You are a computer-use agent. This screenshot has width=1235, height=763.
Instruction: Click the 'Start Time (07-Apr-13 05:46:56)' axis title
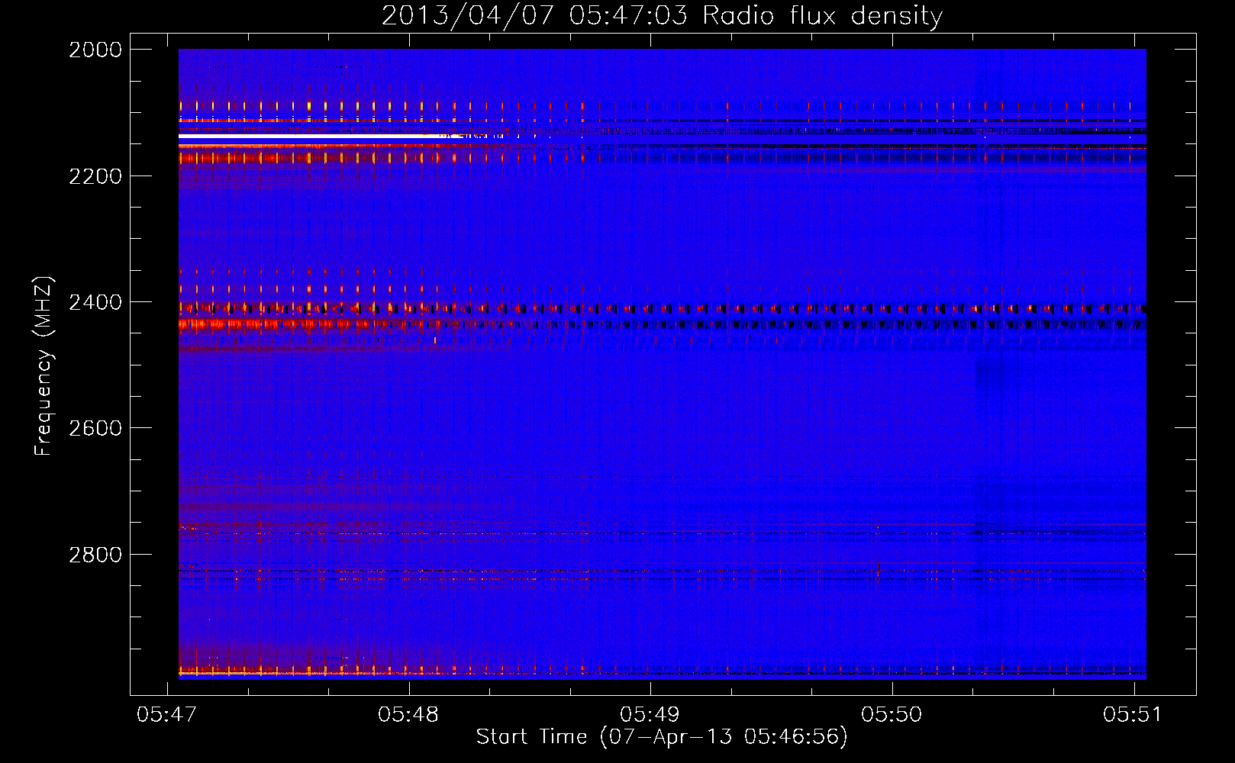click(662, 737)
